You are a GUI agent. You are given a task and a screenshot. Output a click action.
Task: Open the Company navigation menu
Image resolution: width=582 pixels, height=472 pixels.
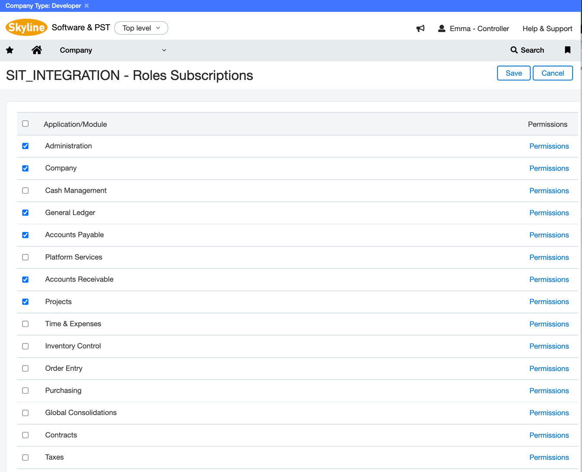[x=76, y=50]
